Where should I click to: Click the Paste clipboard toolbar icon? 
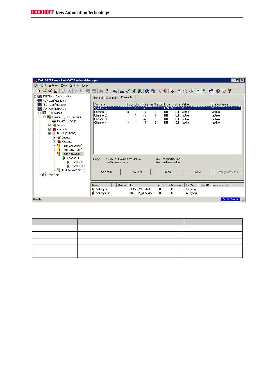pyautogui.click(x=88, y=91)
